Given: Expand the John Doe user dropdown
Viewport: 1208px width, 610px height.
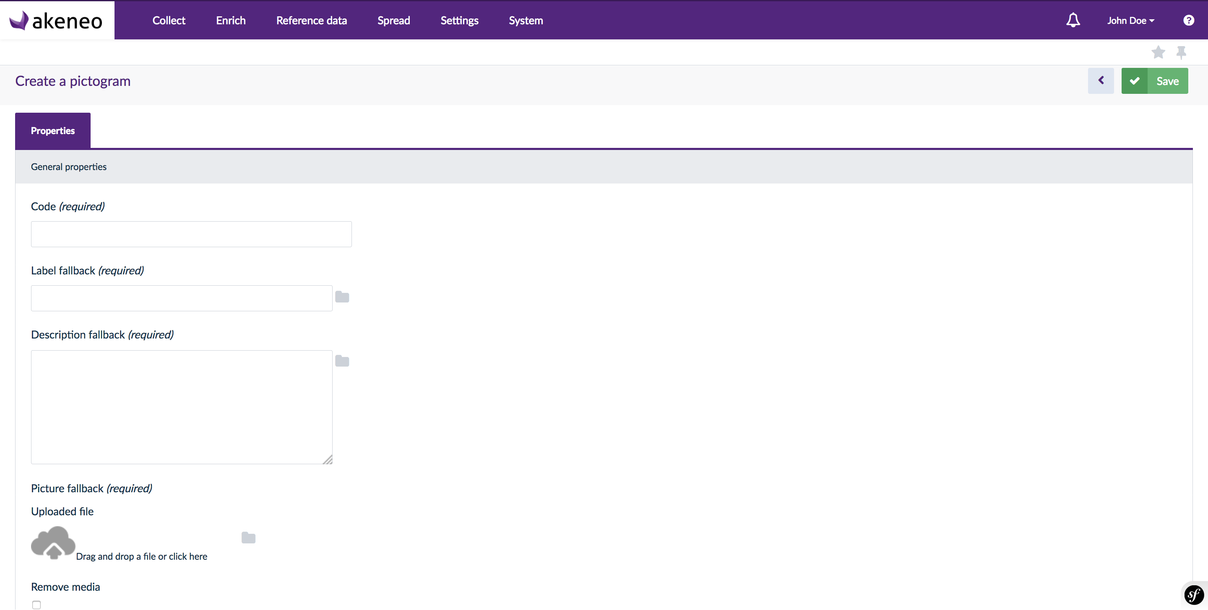Looking at the screenshot, I should [x=1131, y=20].
